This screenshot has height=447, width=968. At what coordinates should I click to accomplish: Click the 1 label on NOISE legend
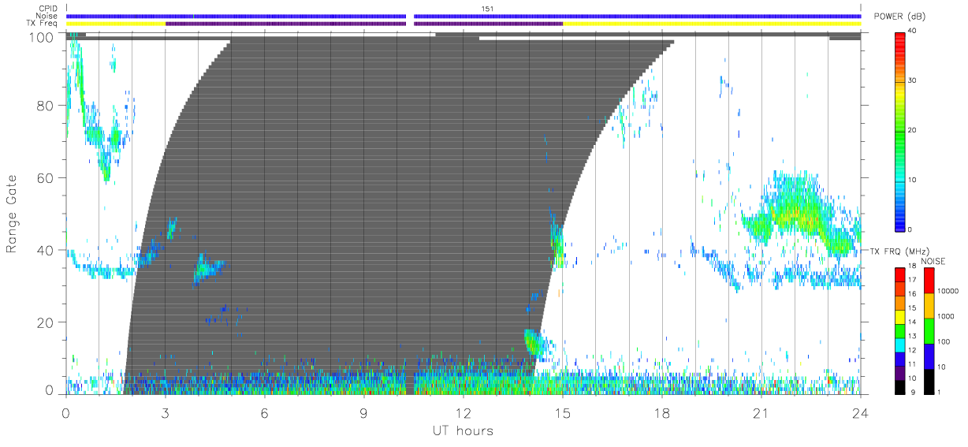click(x=938, y=392)
